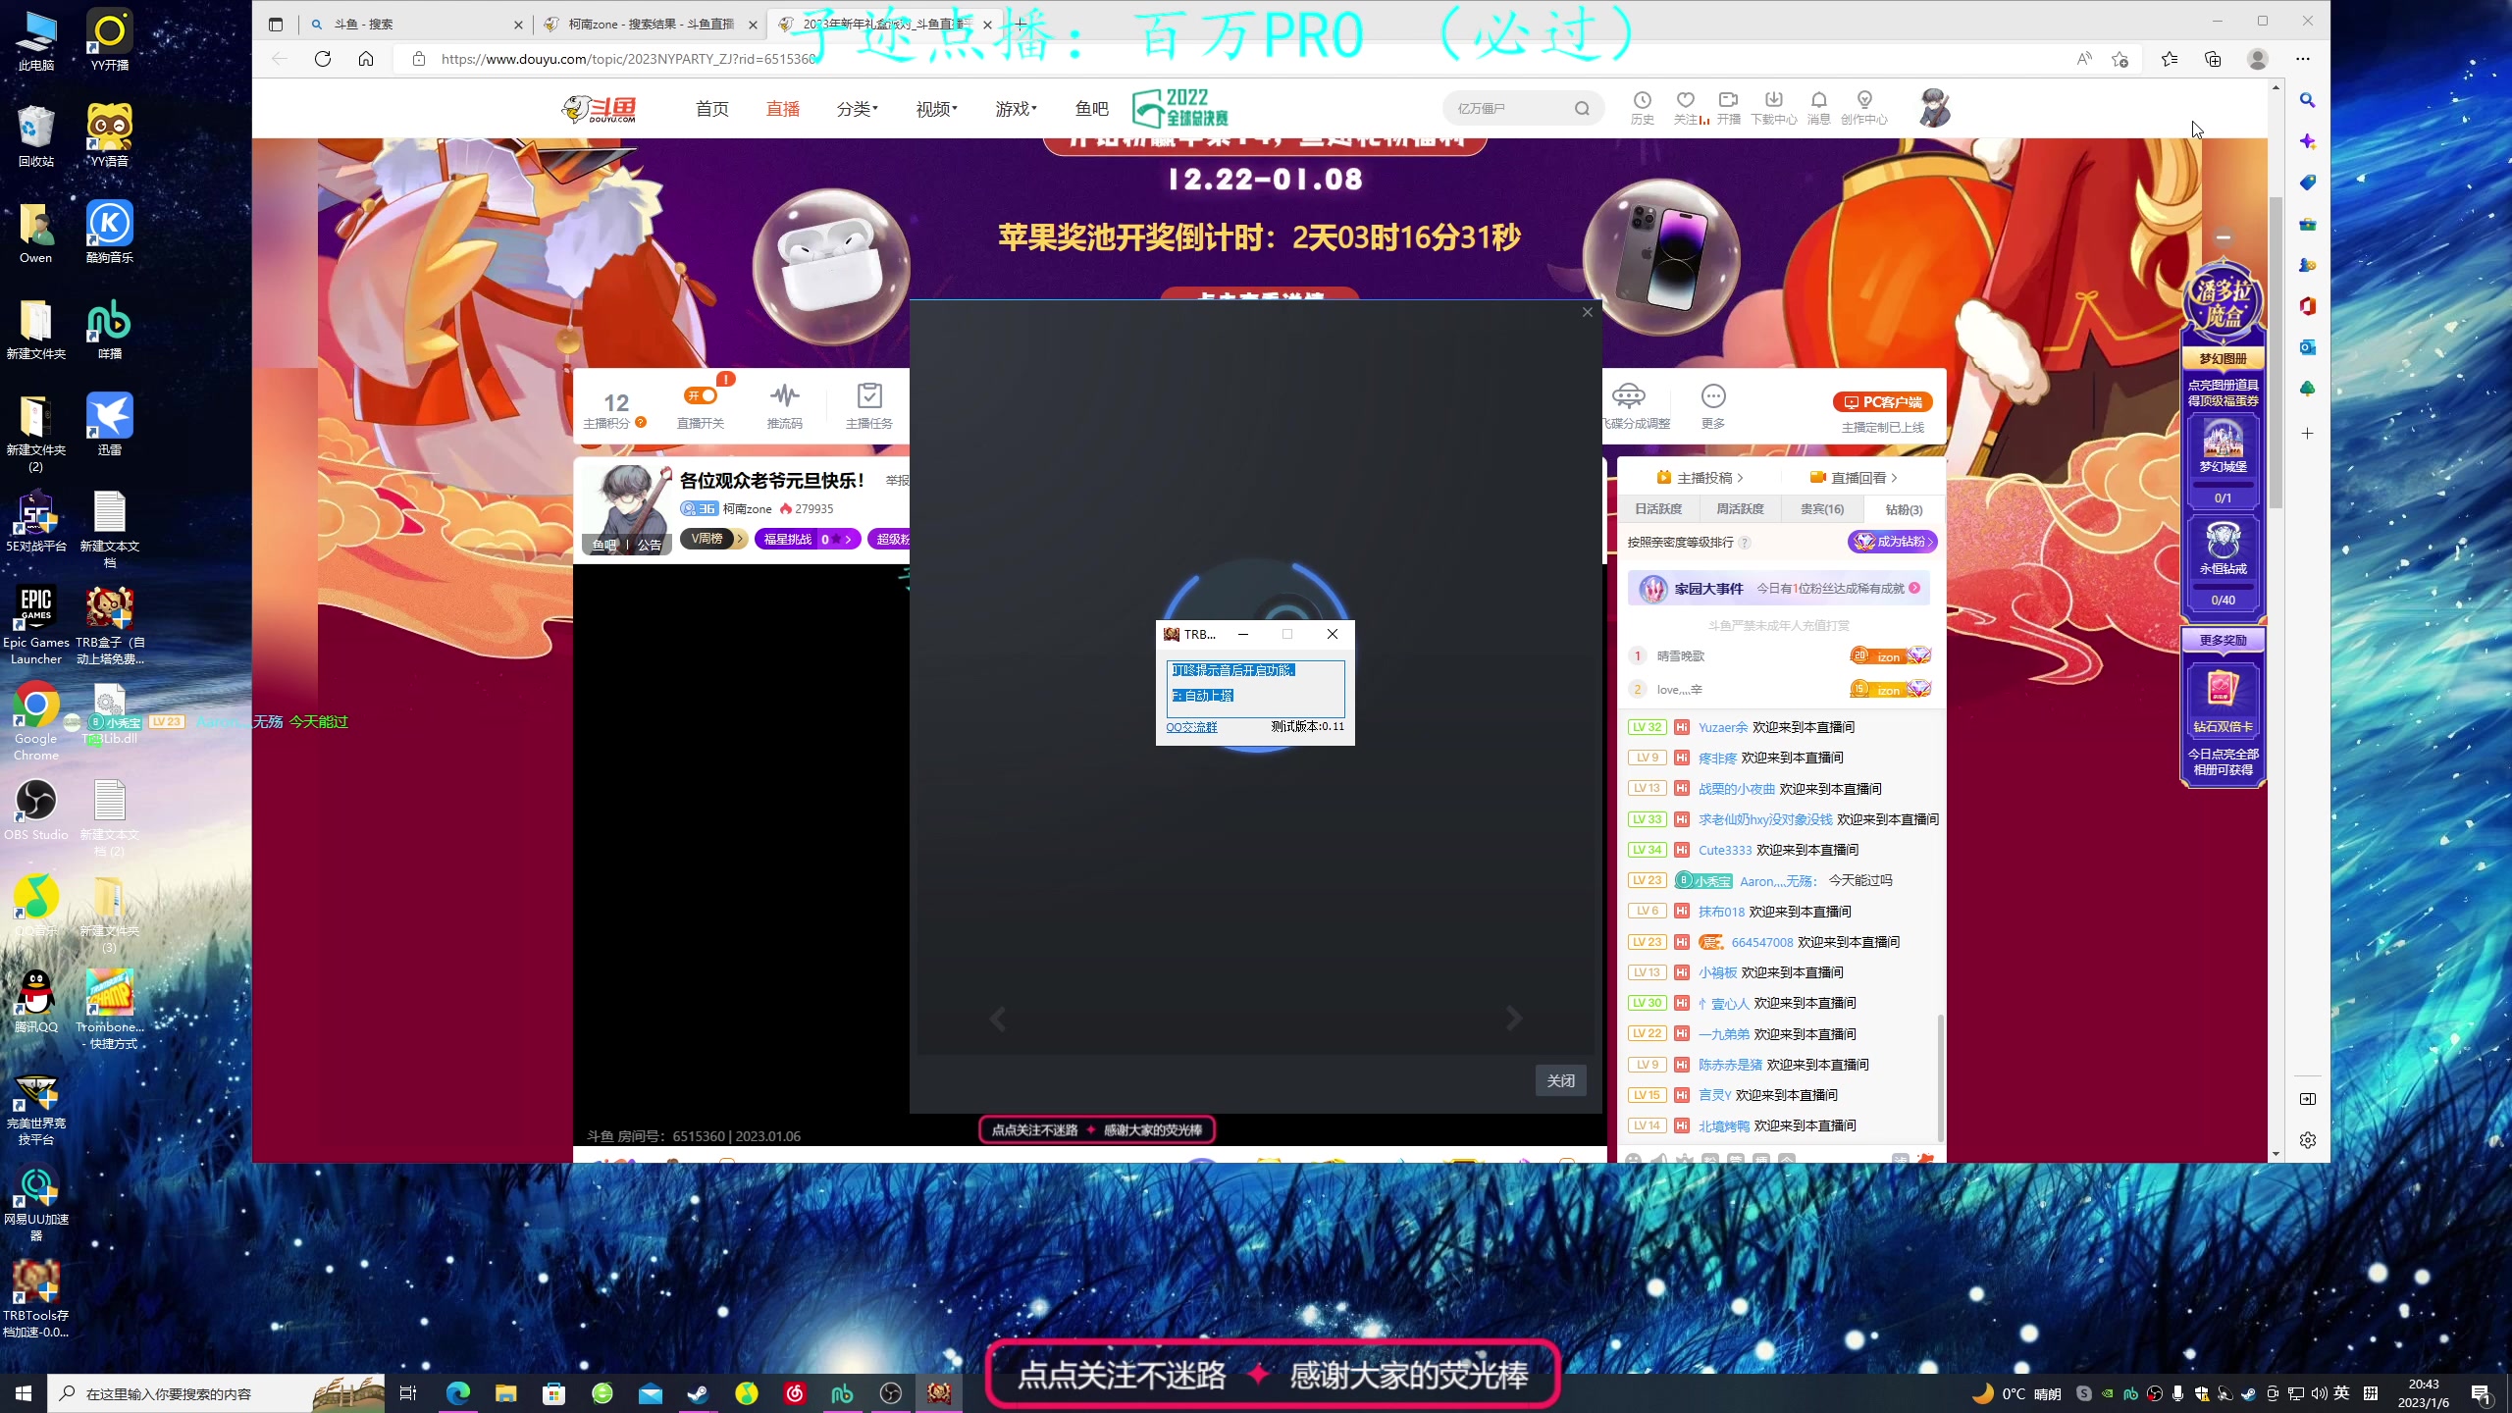
Task: Click the Douyu logo
Action: tap(600, 108)
